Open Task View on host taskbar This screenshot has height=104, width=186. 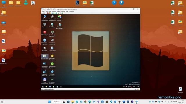(64, 102)
